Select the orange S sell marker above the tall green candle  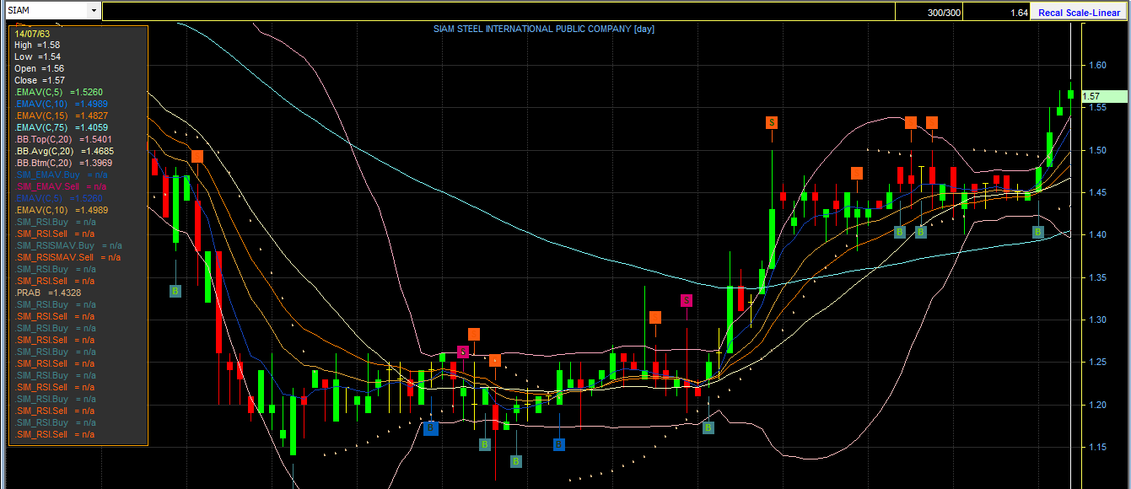click(x=772, y=122)
